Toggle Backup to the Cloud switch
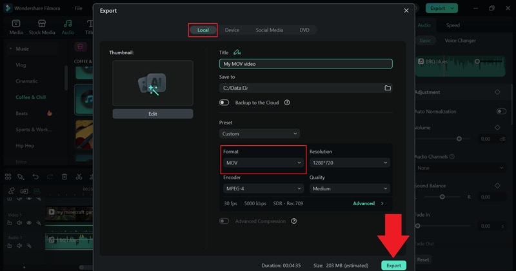 [x=224, y=103]
